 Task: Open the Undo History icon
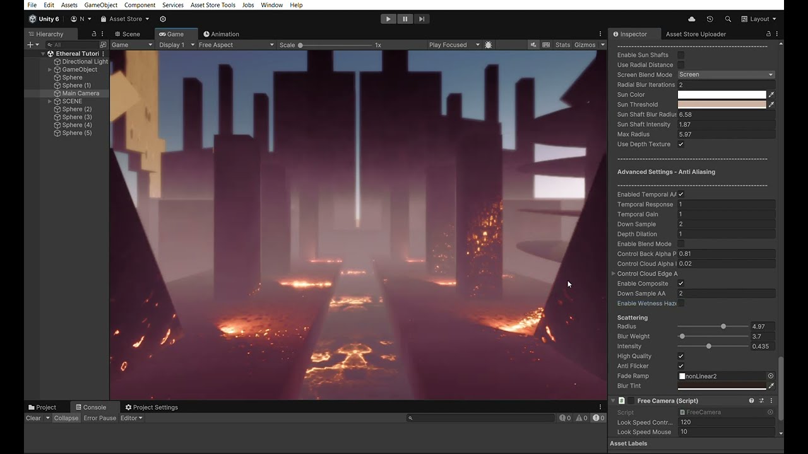tap(710, 19)
